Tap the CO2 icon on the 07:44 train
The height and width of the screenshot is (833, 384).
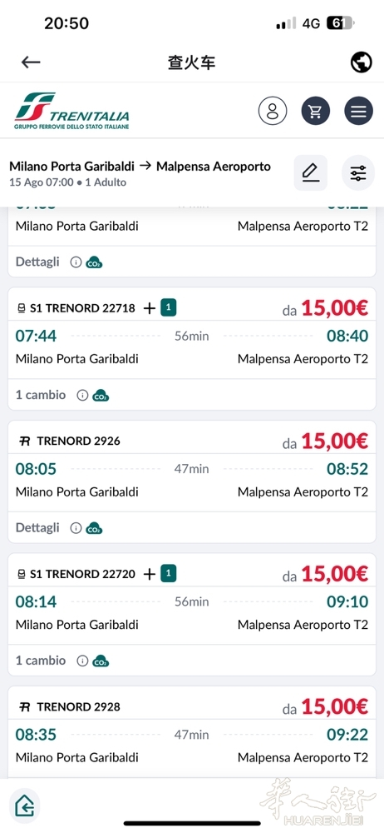tap(101, 395)
